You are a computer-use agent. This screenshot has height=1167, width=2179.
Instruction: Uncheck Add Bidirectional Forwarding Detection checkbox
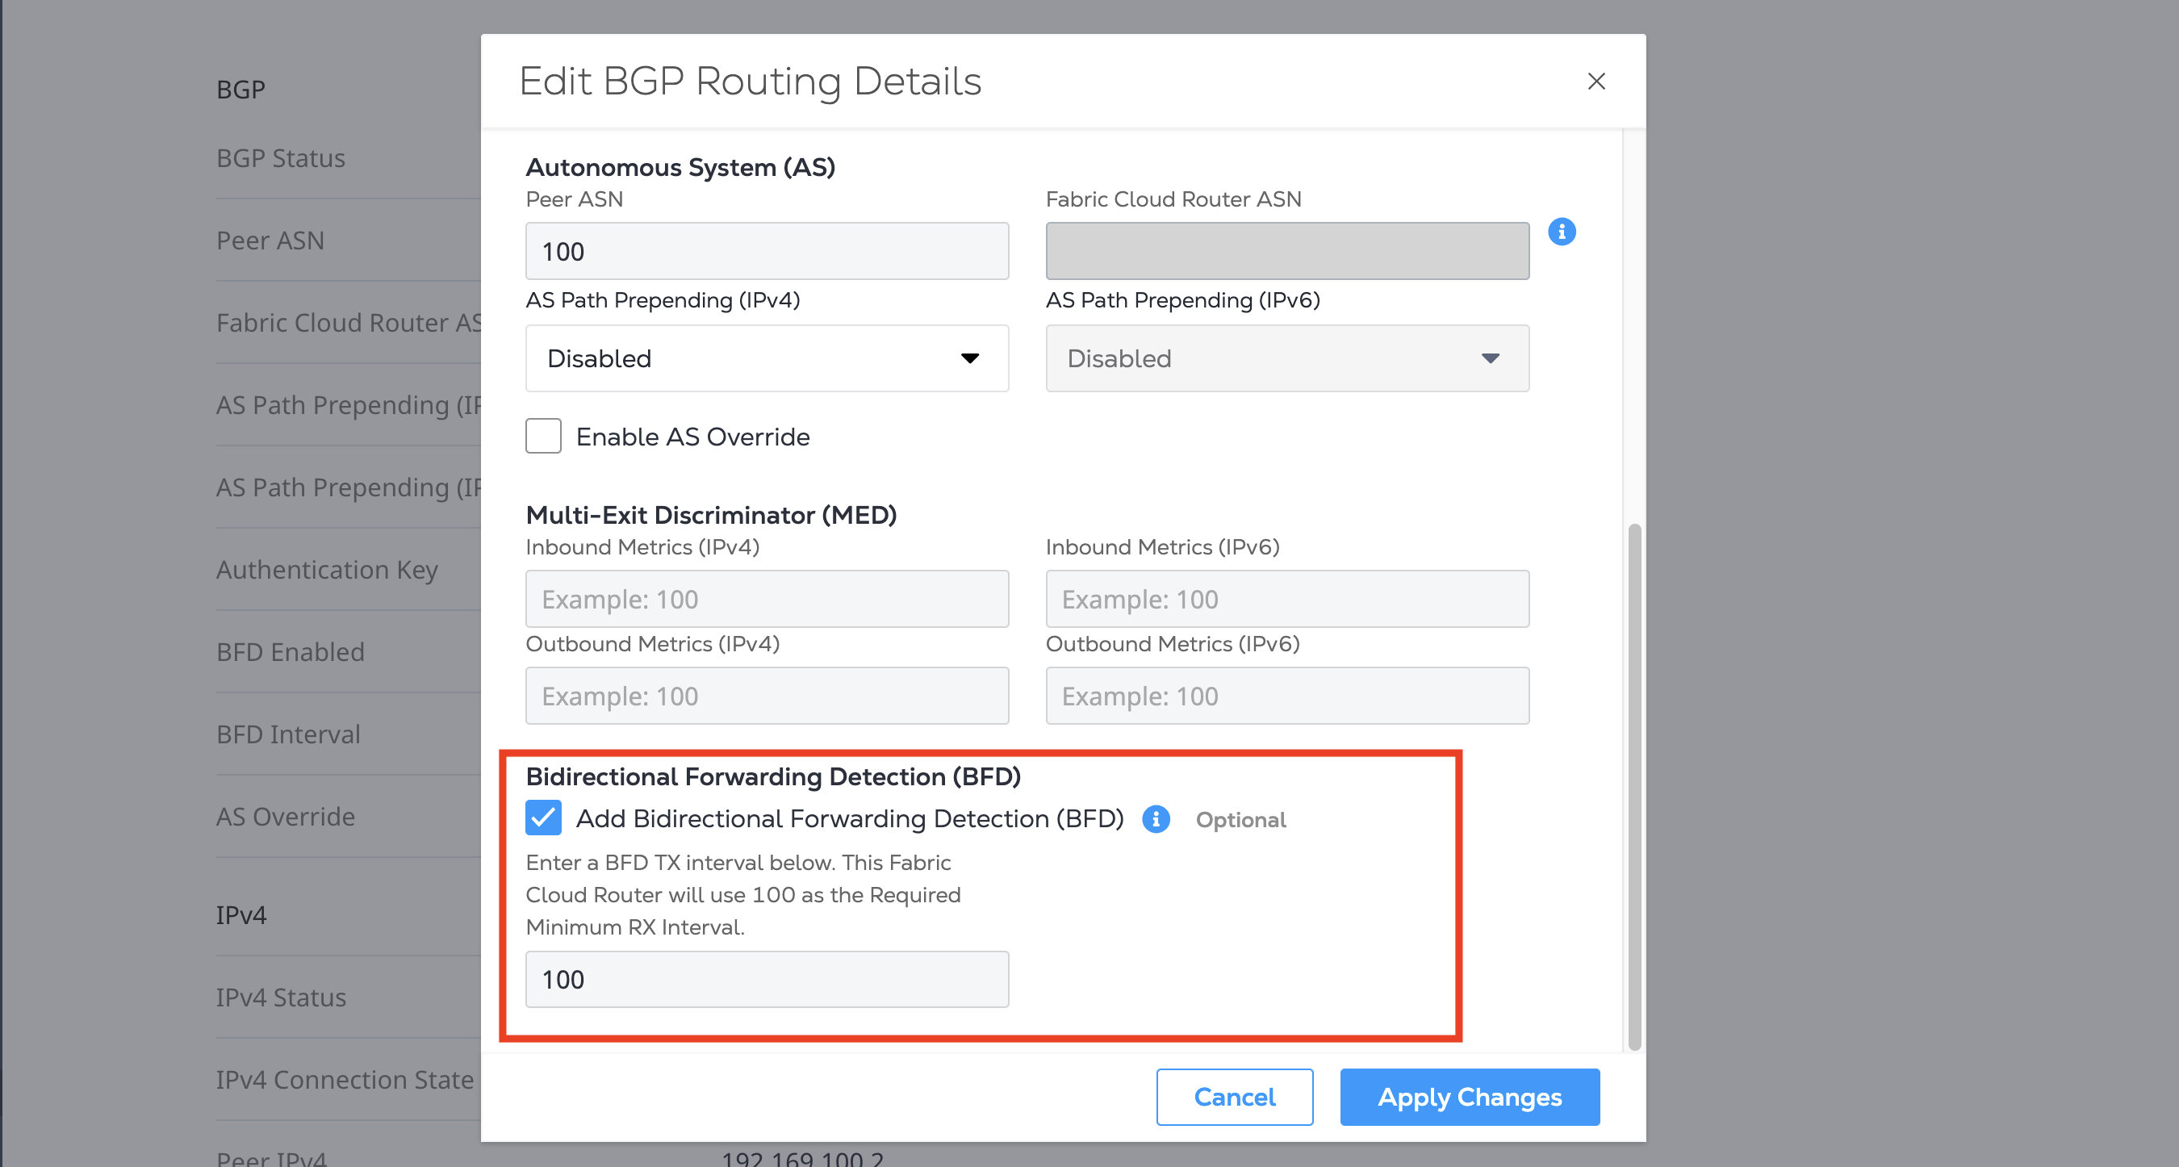543,818
